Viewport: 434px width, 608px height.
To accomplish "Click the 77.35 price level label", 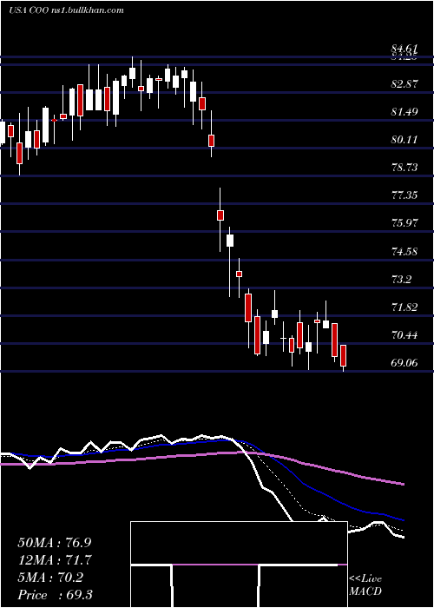I will pos(404,195).
